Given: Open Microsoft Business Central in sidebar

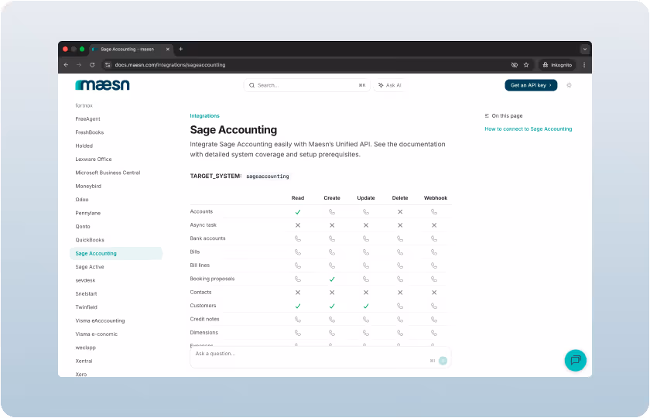Looking at the screenshot, I should pyautogui.click(x=108, y=173).
